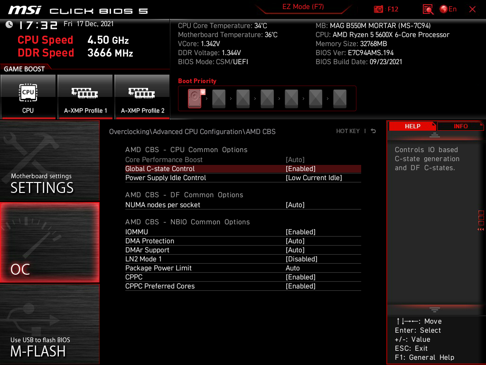Click the GAME BOOST label

tap(24, 69)
